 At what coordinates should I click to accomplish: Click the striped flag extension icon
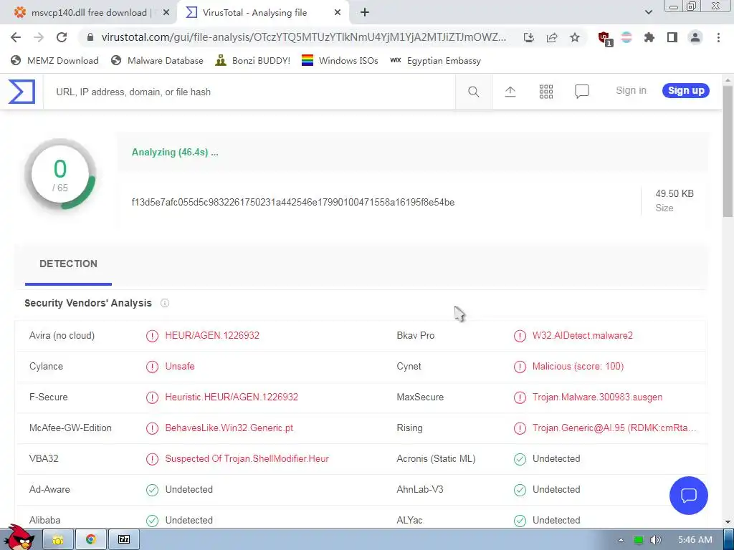tap(626, 37)
